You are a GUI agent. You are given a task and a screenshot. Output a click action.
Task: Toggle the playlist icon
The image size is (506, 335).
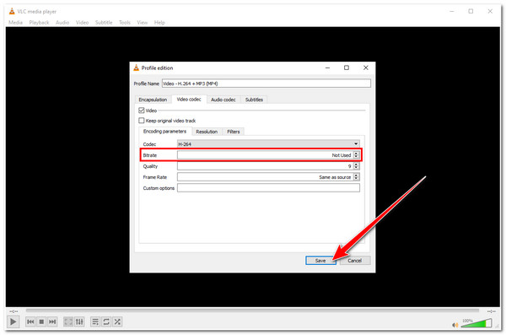(x=95, y=321)
